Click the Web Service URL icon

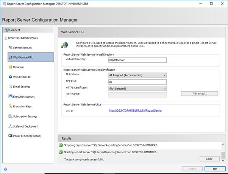pyautogui.click(x=10, y=57)
